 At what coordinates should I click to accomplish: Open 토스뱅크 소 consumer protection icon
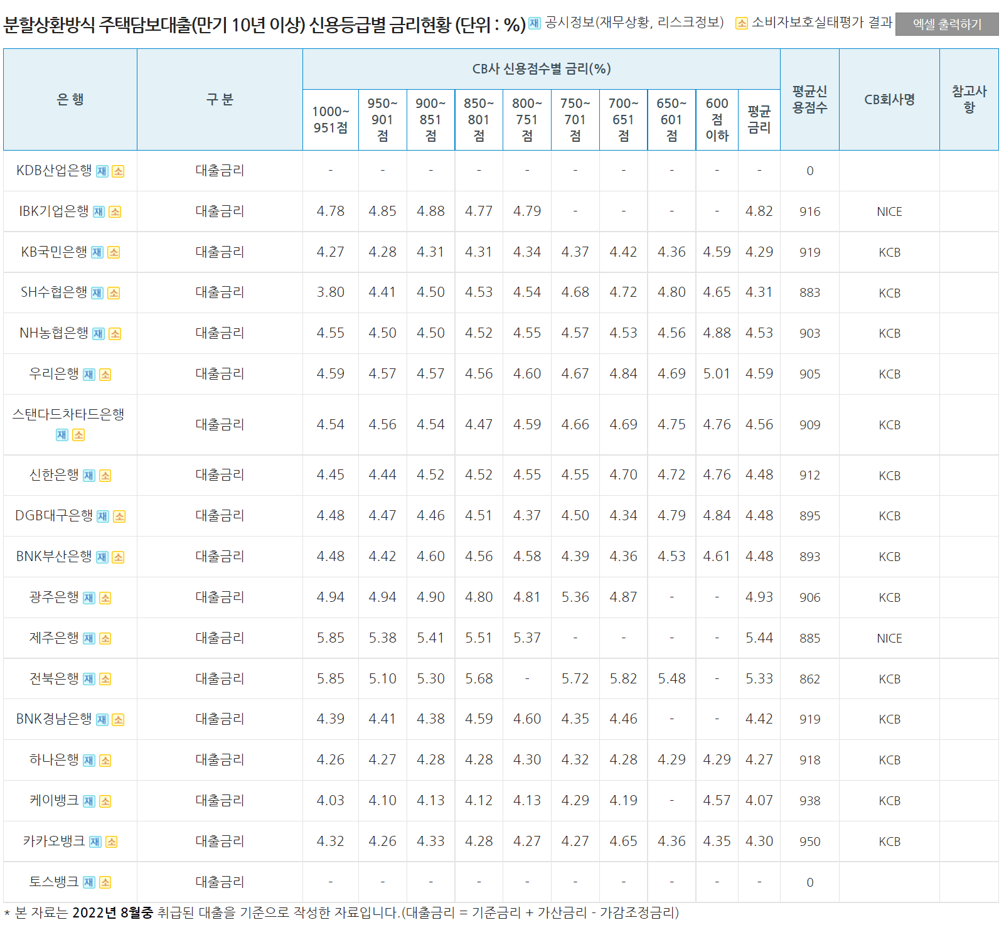pyautogui.click(x=105, y=882)
